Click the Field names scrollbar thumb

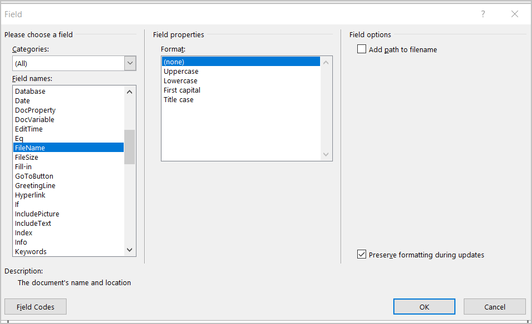pos(129,147)
